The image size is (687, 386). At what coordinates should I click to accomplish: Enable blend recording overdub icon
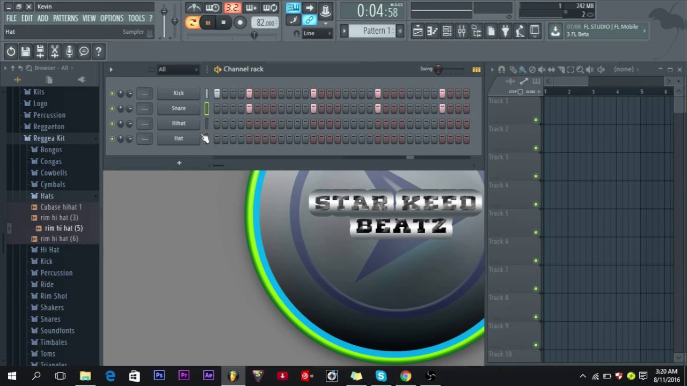click(x=251, y=8)
